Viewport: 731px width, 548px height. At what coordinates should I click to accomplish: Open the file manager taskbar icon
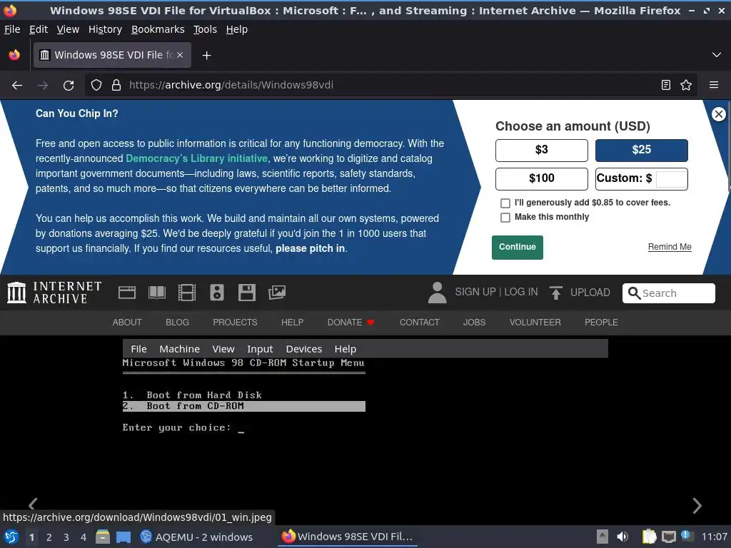click(103, 537)
